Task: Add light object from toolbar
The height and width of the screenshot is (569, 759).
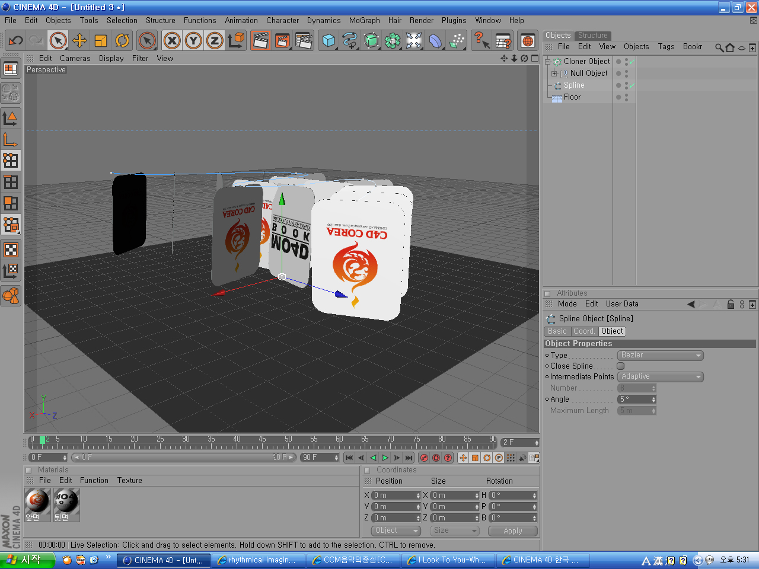Action: (x=414, y=41)
